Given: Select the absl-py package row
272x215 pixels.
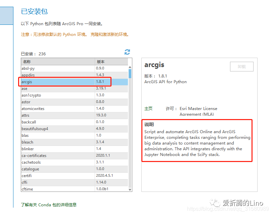Looking at the screenshot, I should [75, 68].
